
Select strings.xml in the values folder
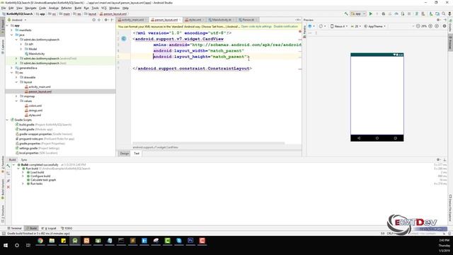click(33, 110)
